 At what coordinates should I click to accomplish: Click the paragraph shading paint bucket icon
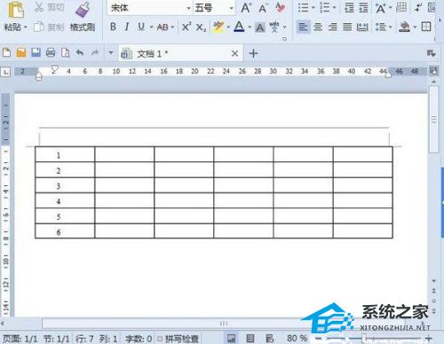tap(404, 27)
